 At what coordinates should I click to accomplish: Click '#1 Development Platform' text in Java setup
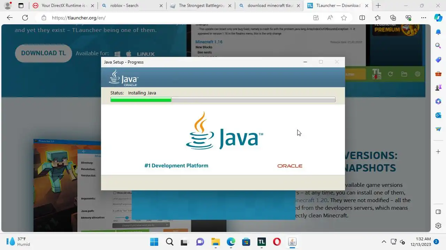(x=176, y=166)
